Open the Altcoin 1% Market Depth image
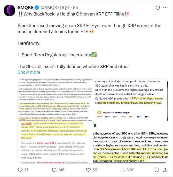This screenshot has height=177, width=173. [130, 100]
